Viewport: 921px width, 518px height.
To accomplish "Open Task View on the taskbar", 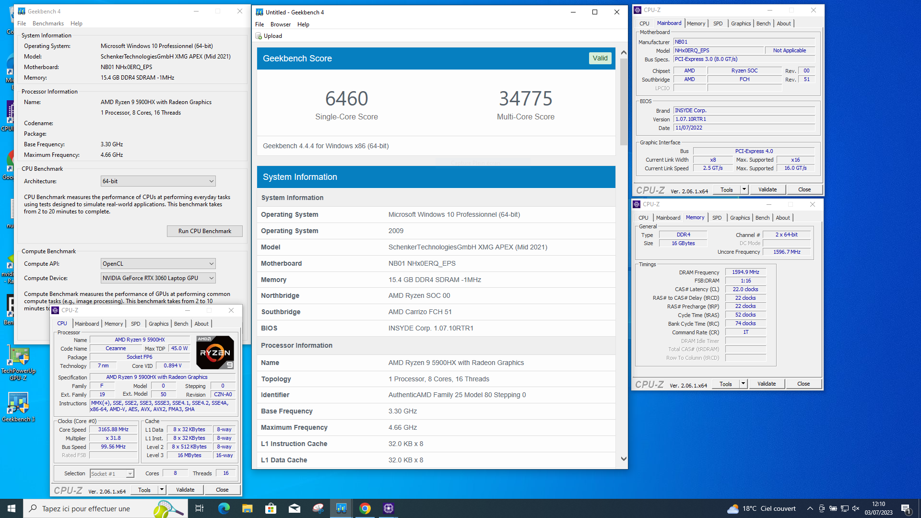I will coord(200,508).
